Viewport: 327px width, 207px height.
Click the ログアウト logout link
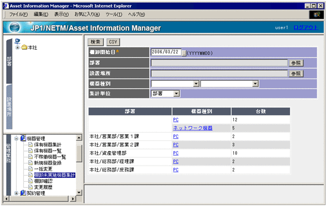click(306, 28)
